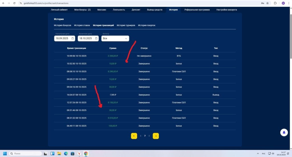Click the Статус column header
Viewport: 292px width, 157px height.
coord(144,48)
